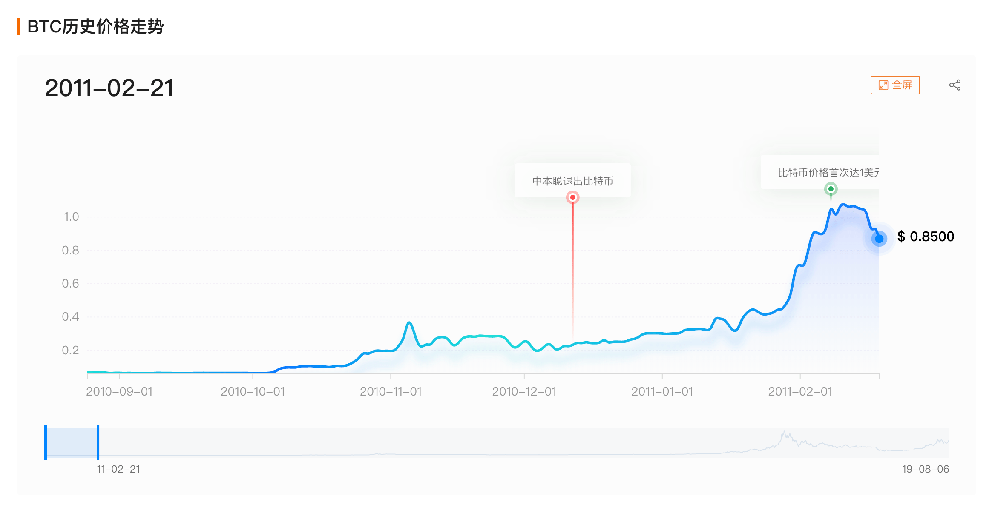
Task: Click the highlighted selected range in timeline
Action: 72,442
